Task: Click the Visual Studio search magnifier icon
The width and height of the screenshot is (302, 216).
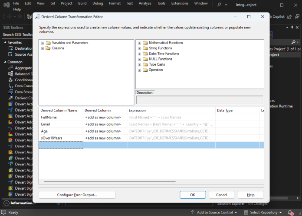Action: point(219,4)
